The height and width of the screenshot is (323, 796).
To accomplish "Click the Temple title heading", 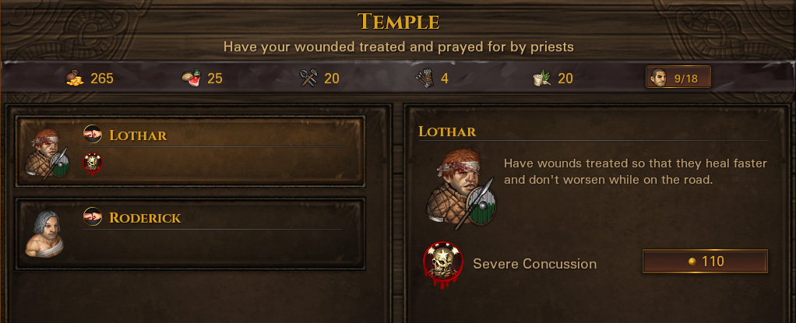I will pos(398,22).
